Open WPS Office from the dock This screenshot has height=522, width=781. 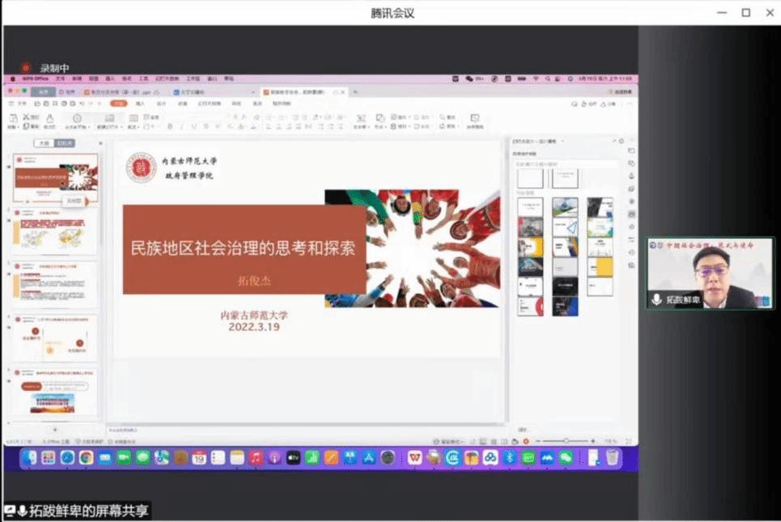[414, 458]
